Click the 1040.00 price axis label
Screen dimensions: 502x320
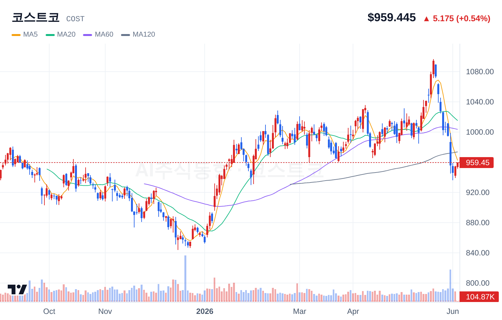coord(480,102)
